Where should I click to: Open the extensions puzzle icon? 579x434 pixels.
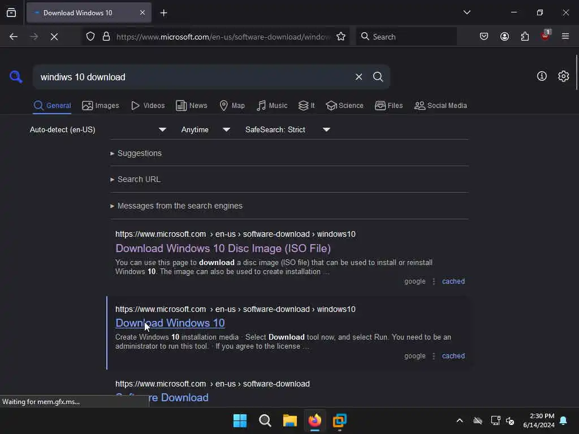click(525, 37)
